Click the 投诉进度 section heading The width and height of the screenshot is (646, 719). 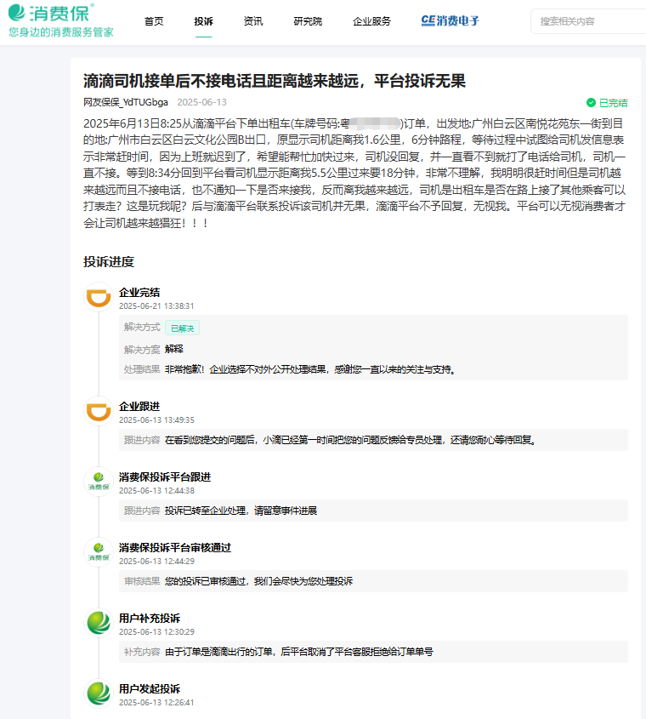(109, 262)
